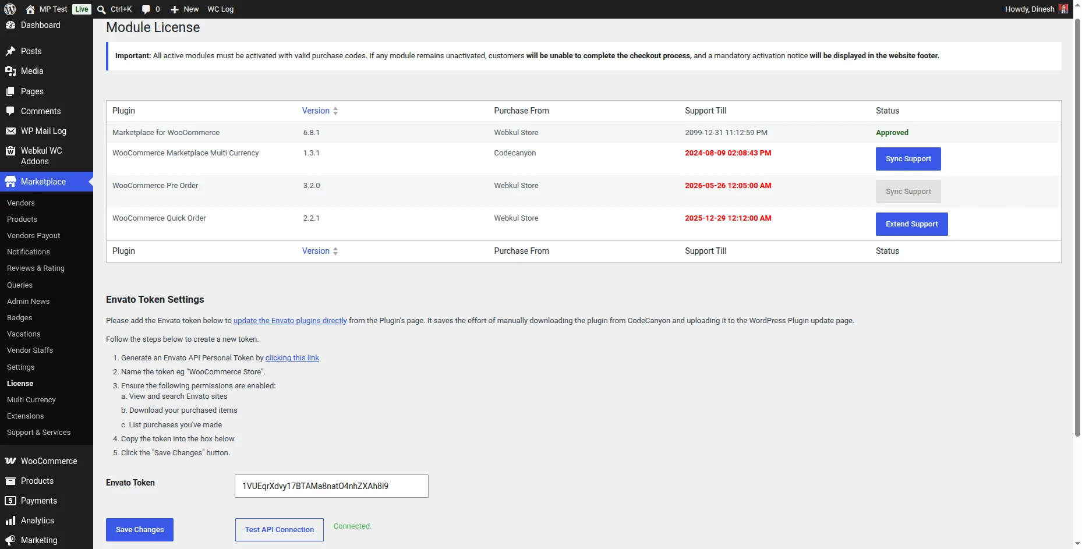Open Extensions submenu item
Viewport: 1082px width, 549px height.
tap(26, 416)
